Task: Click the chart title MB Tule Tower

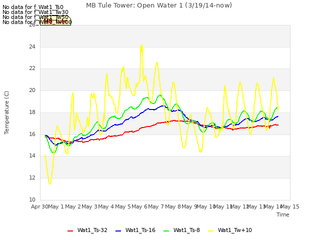Action: point(159,5)
